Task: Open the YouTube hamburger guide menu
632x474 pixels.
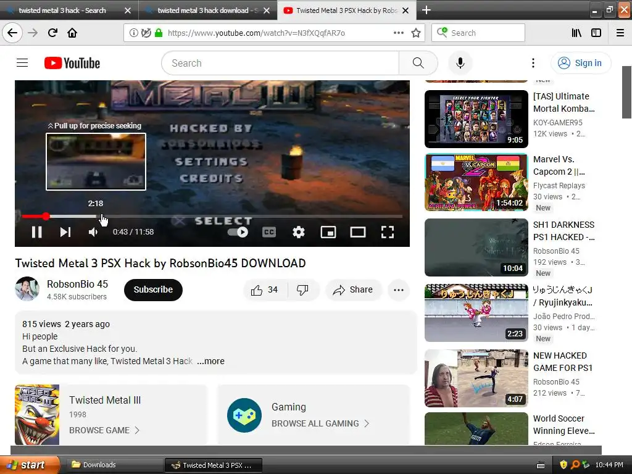Action: [22, 63]
